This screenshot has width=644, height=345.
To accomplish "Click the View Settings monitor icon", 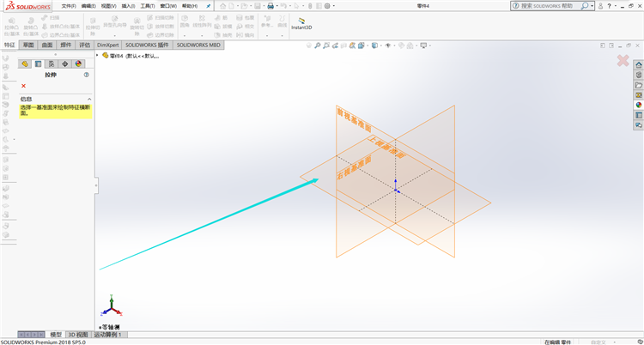I will click(x=423, y=45).
